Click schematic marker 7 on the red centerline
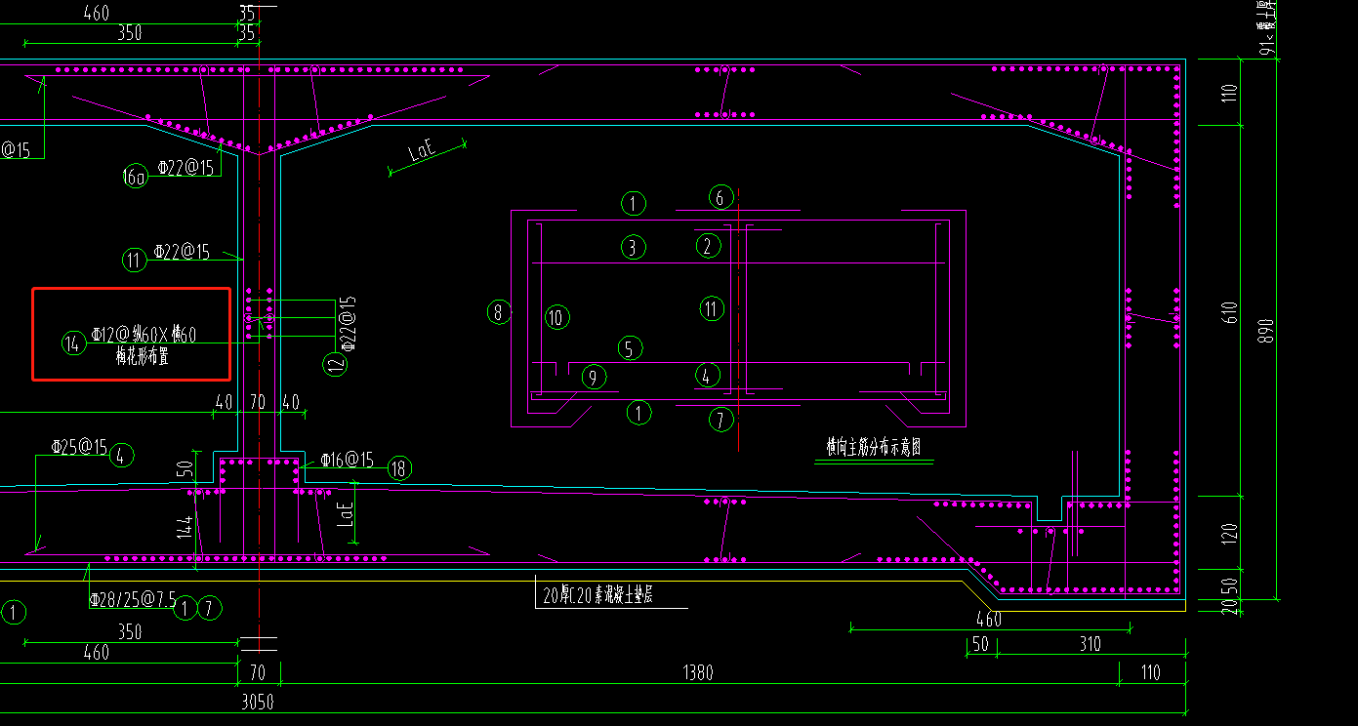 [x=720, y=421]
